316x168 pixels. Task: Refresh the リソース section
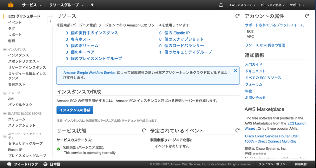coord(237,16)
